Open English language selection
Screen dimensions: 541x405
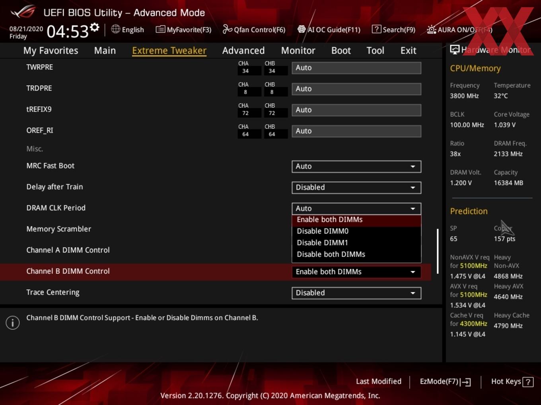(132, 30)
